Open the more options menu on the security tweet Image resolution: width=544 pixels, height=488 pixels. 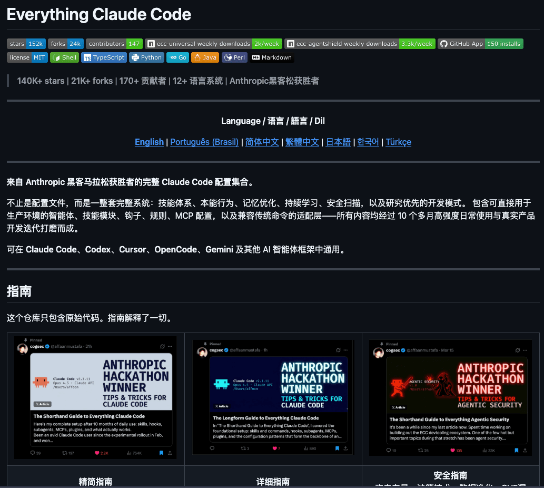pyautogui.click(x=525, y=349)
